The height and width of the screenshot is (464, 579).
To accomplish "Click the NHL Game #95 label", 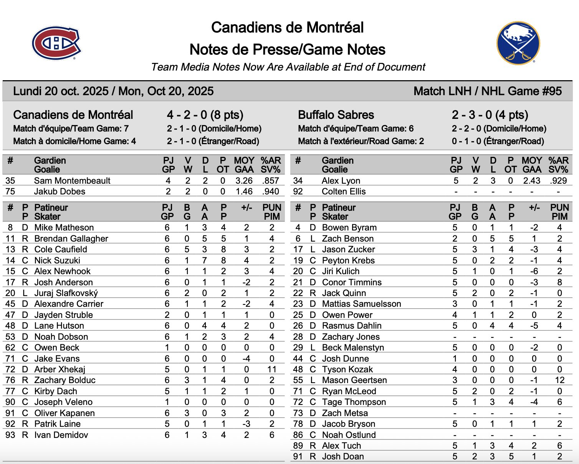I will tap(487, 91).
